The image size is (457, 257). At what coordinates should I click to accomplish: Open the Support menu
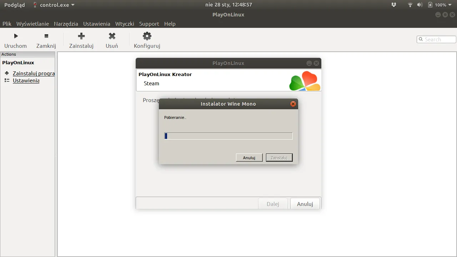[x=149, y=24]
